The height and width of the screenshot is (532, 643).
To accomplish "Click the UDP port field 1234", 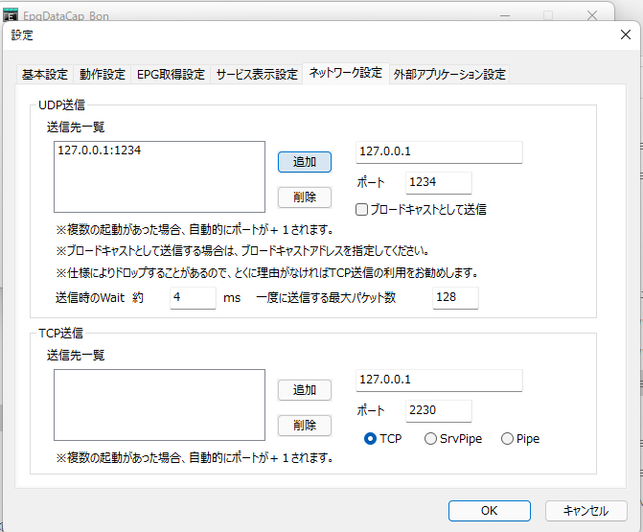I will coord(438,183).
